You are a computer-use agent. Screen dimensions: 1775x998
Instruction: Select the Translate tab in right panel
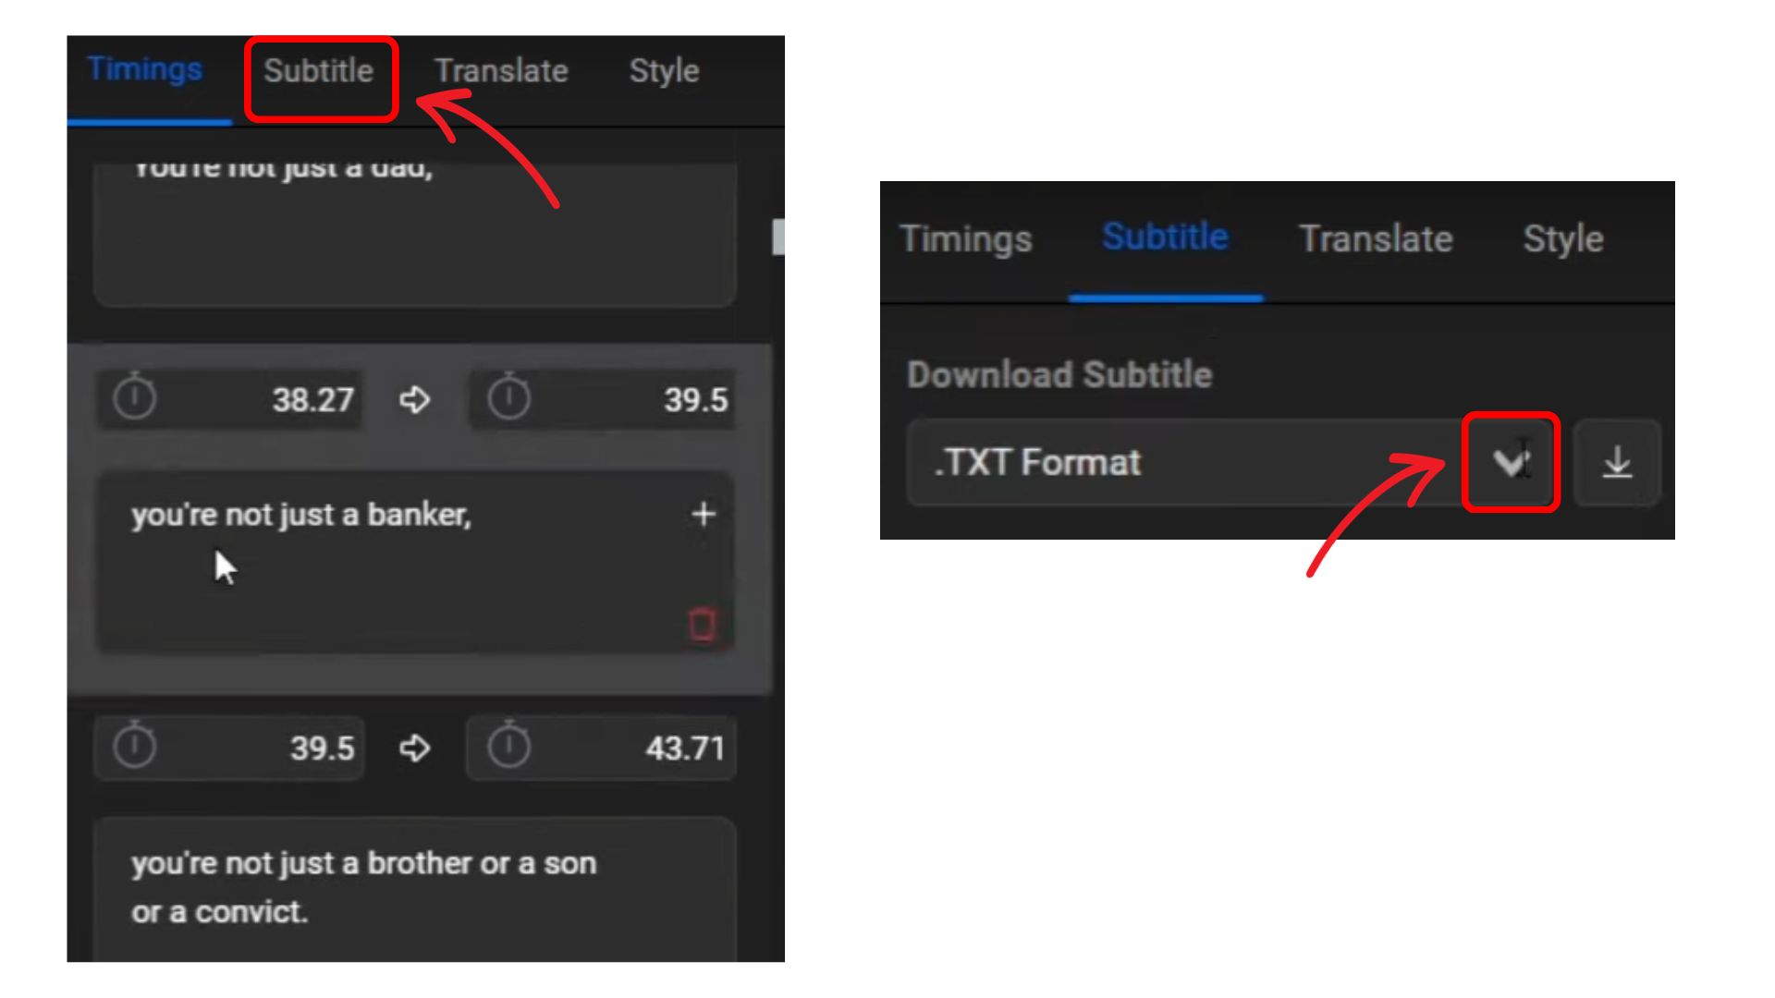click(x=1376, y=239)
